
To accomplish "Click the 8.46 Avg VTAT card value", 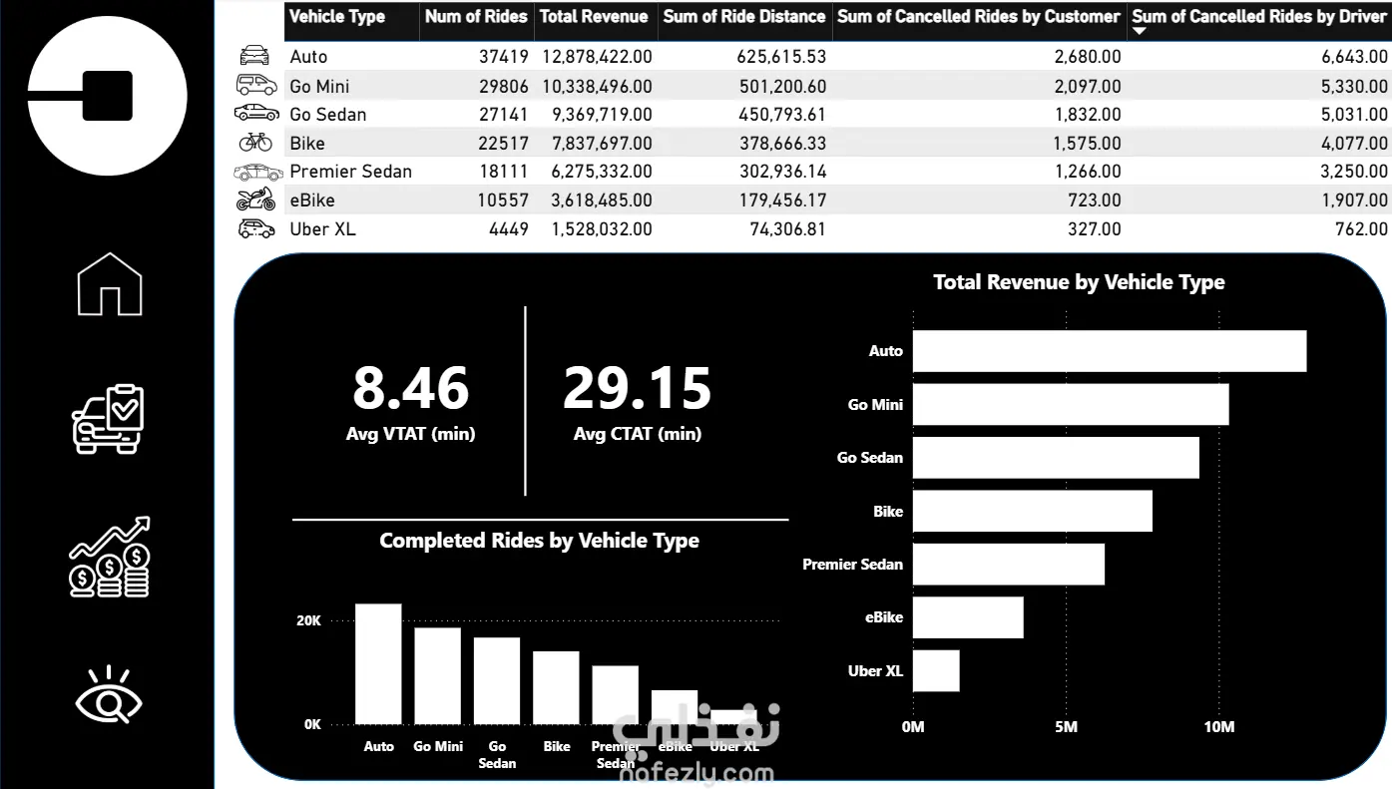I will 410,389.
